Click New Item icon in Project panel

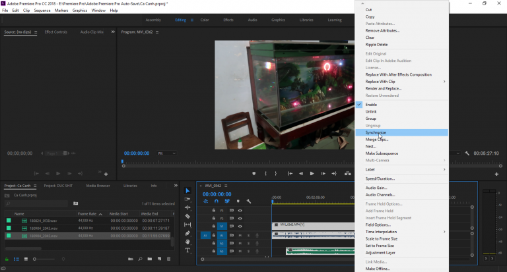(159, 259)
